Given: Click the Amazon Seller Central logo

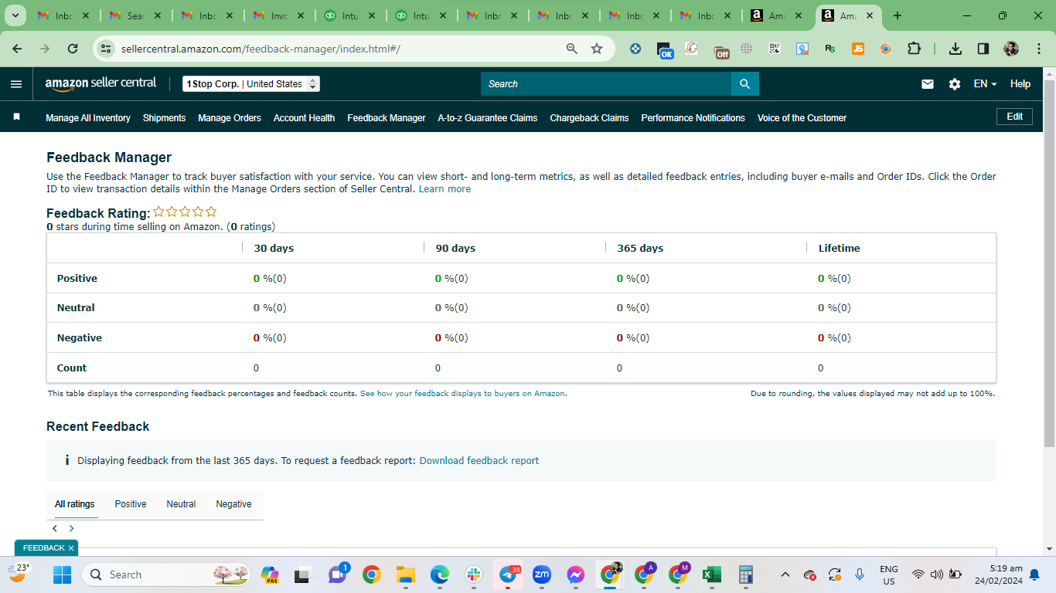Looking at the screenshot, I should click(x=100, y=83).
